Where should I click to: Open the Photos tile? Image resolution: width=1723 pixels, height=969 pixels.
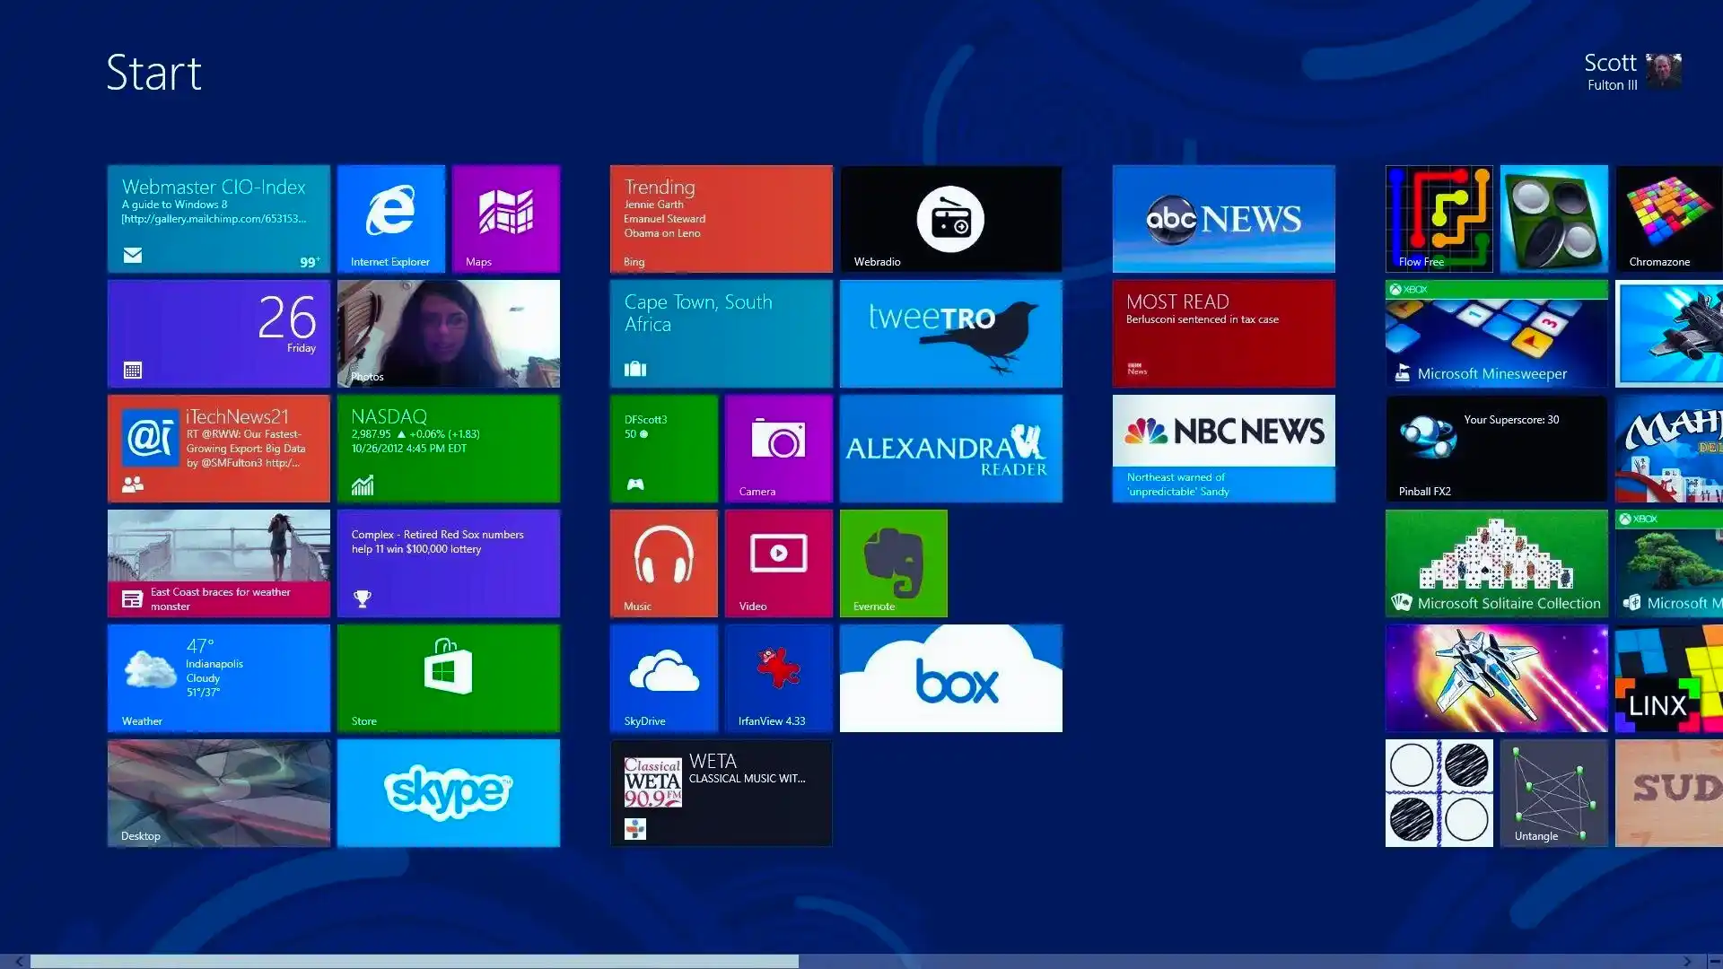pyautogui.click(x=449, y=334)
